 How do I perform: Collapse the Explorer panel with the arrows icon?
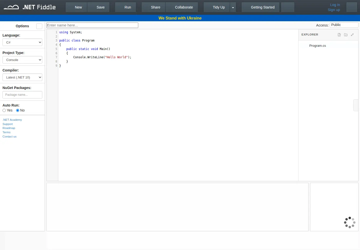(x=352, y=35)
